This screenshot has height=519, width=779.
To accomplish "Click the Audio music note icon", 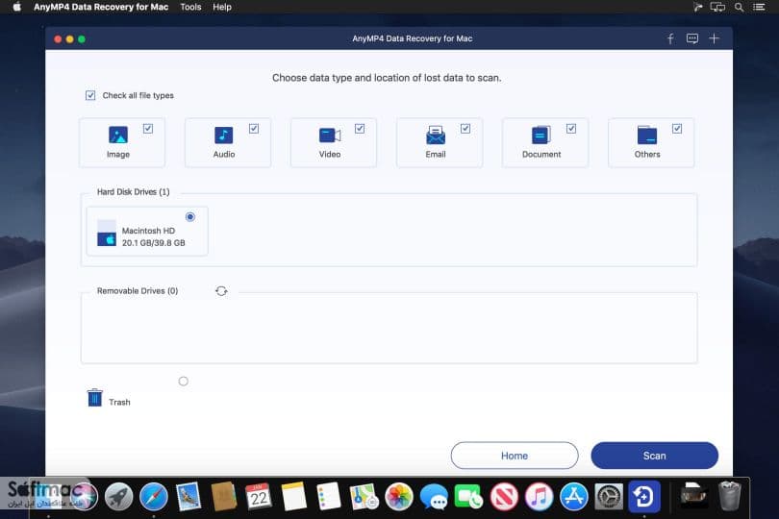I will pos(223,136).
